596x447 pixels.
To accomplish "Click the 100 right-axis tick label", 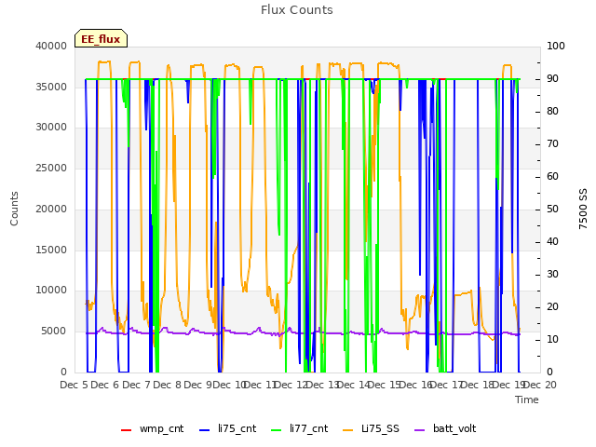I will pos(556,46).
